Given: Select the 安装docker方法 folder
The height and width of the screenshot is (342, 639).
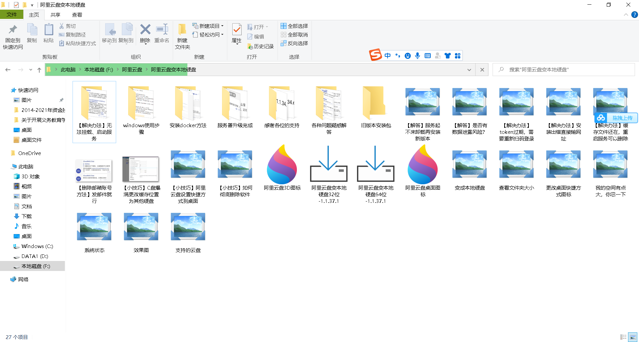Looking at the screenshot, I should [188, 107].
